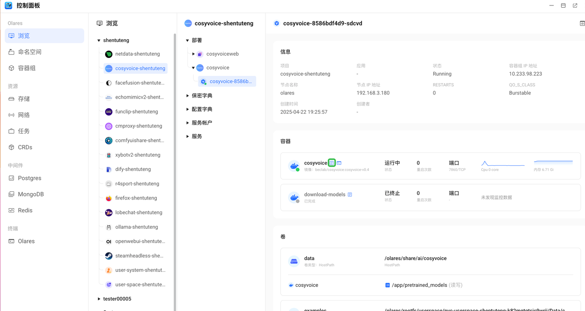Image resolution: width=585 pixels, height=311 pixels.
Task: Expand the tester00005 user node
Action: click(99, 299)
